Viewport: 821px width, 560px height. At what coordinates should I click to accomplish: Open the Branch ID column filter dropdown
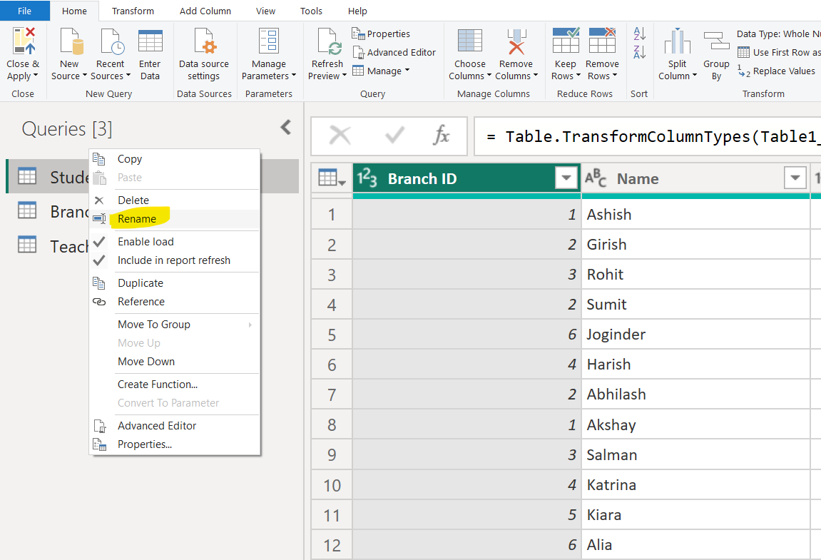pos(566,178)
